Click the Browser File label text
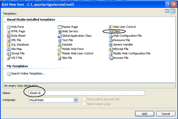 point(121,58)
